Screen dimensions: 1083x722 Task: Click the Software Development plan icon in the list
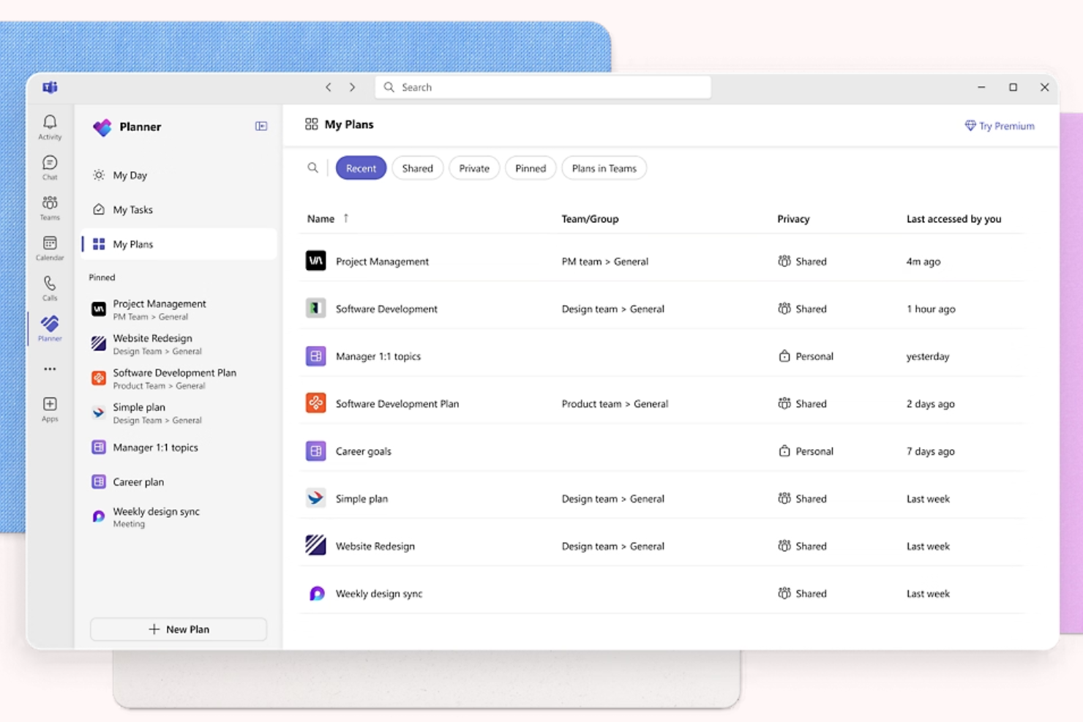tap(315, 309)
